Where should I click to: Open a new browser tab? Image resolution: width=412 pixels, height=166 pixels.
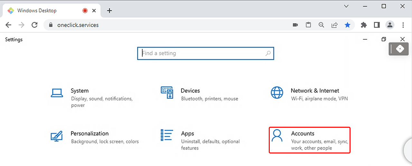[x=109, y=11]
